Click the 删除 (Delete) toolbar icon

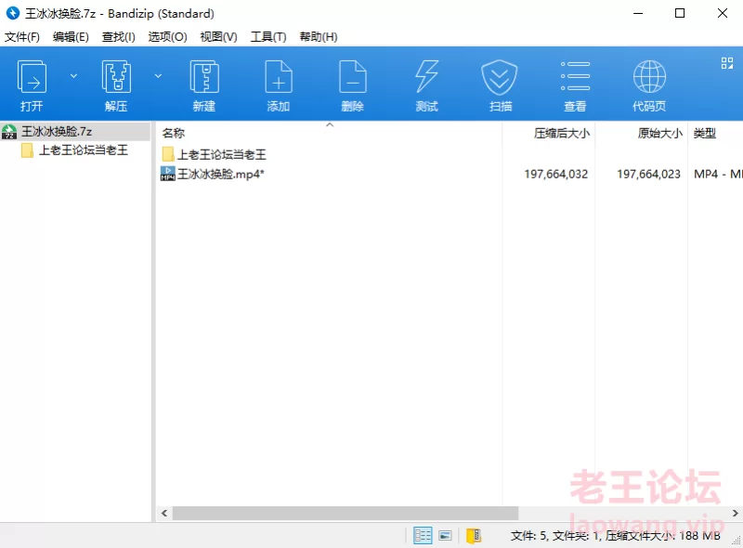pos(353,85)
